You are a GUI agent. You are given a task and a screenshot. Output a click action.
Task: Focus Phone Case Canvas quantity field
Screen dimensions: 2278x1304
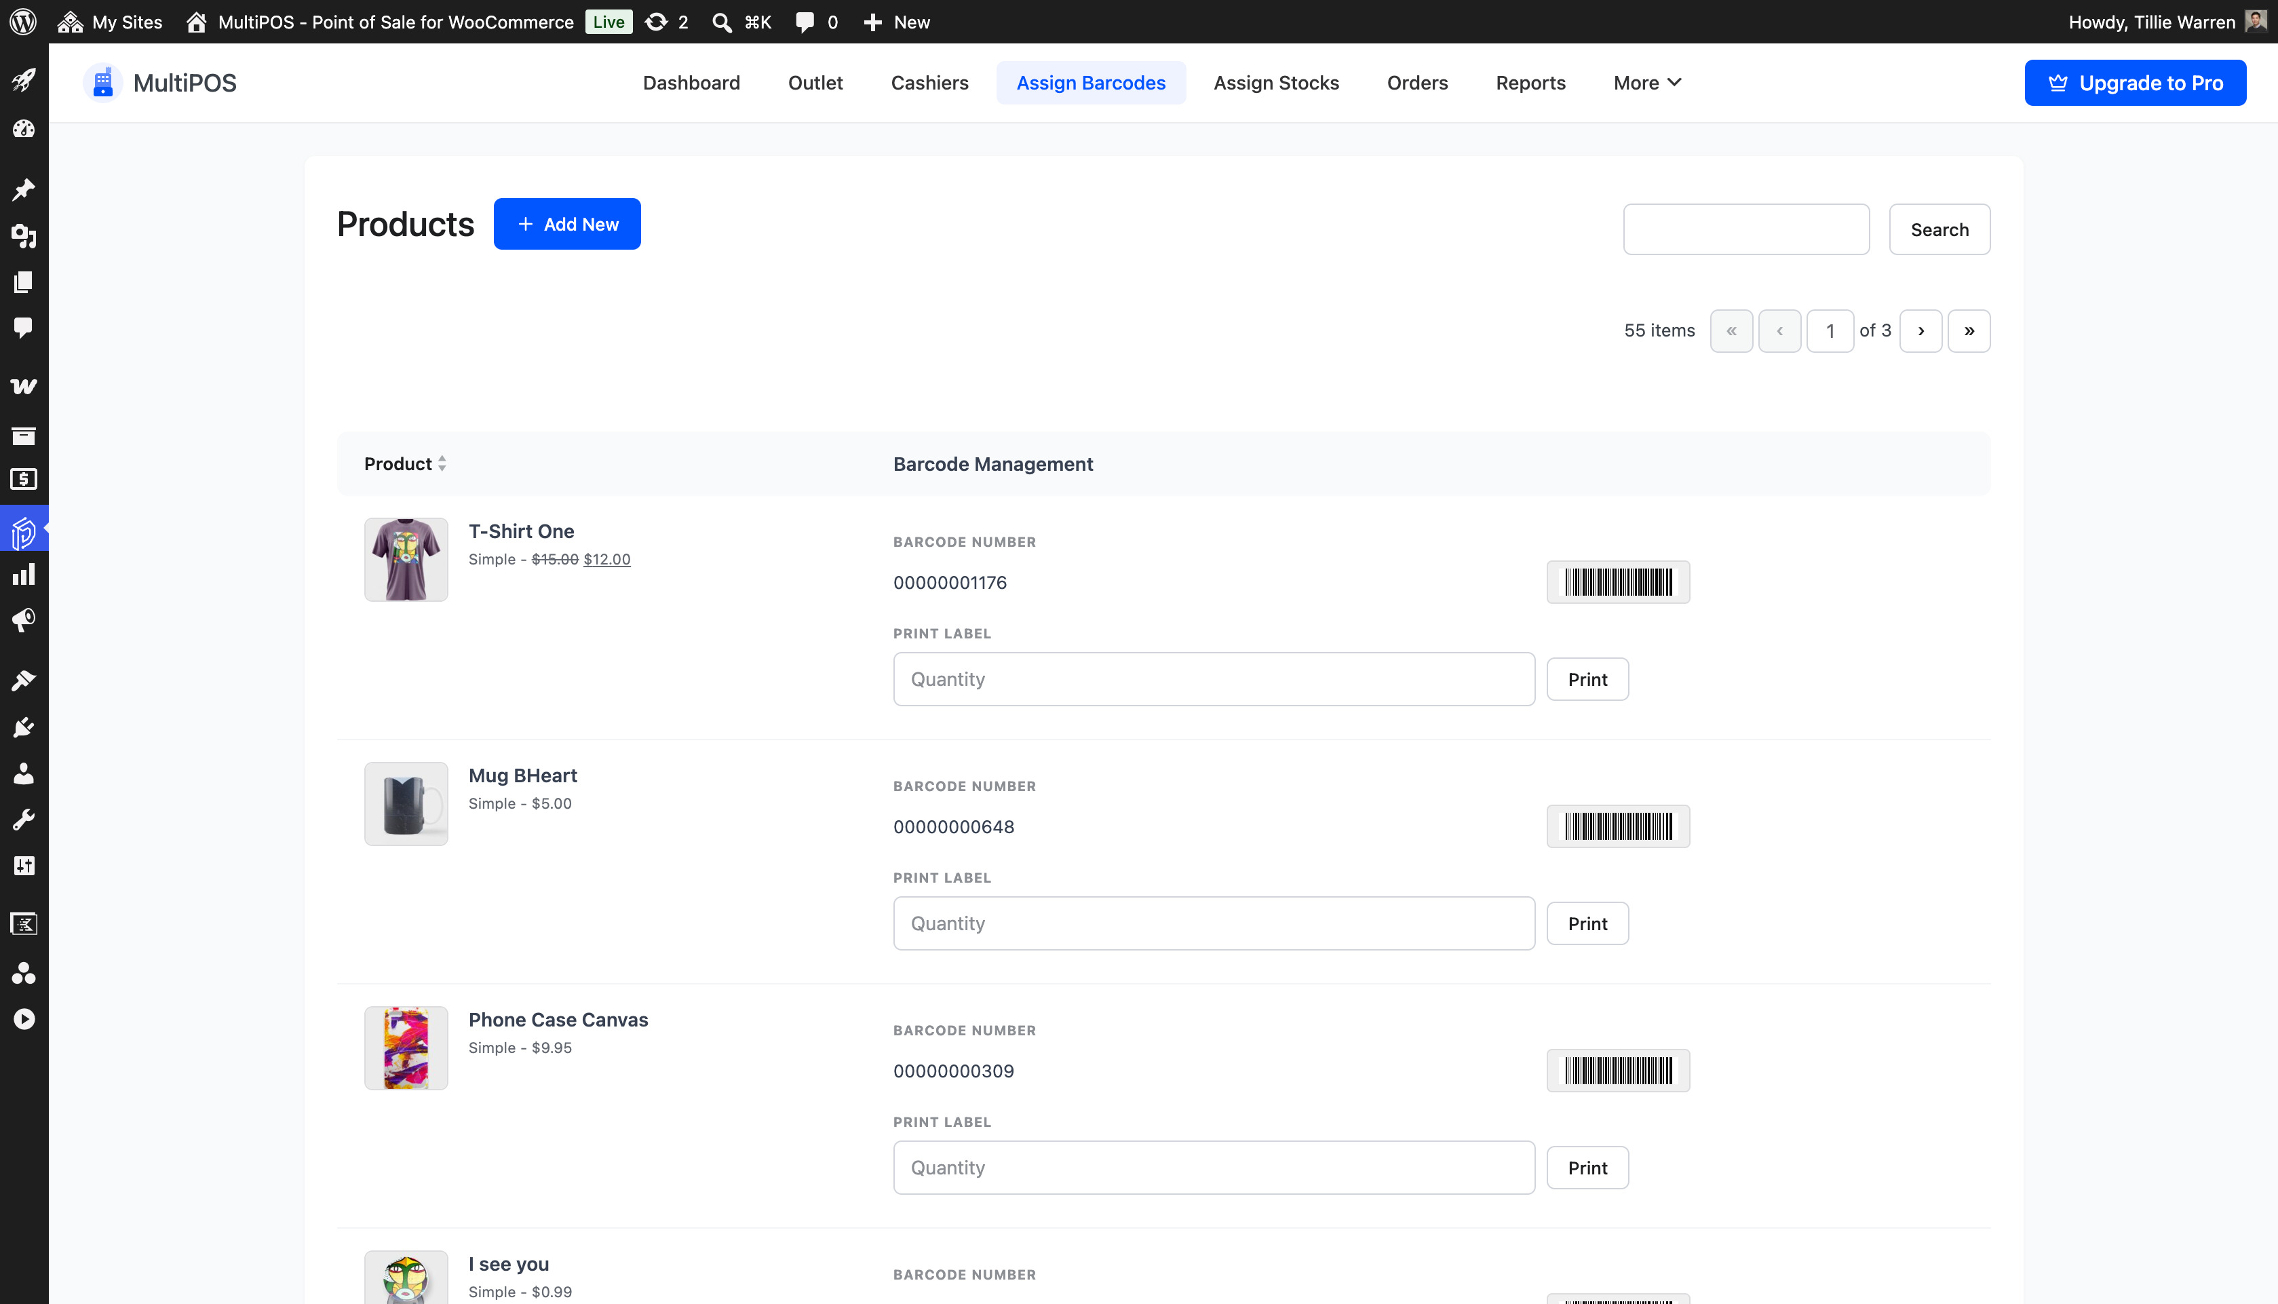pos(1214,1167)
